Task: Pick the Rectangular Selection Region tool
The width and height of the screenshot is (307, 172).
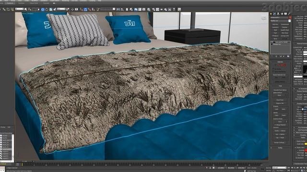Action: click(x=34, y=9)
